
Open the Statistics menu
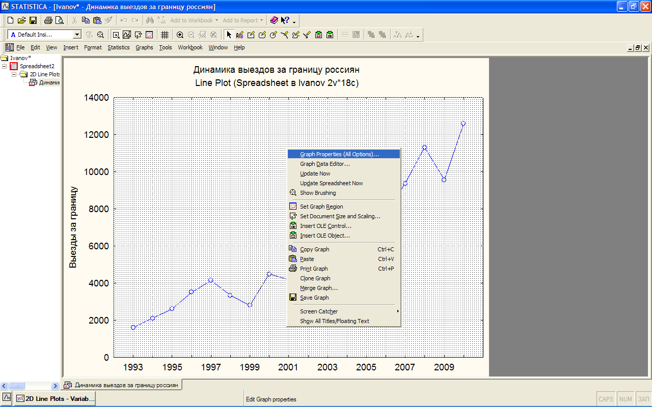[x=118, y=47]
